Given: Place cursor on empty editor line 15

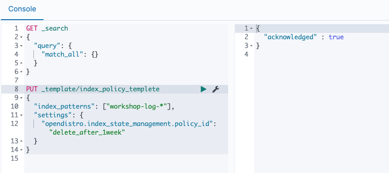Looking at the screenshot, I should [126, 158].
